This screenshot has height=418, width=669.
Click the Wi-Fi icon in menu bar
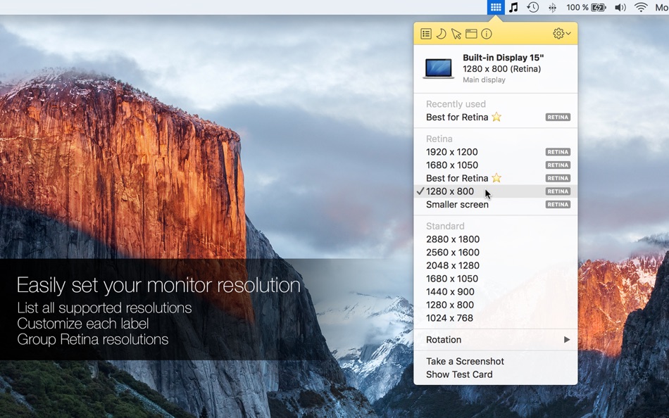coord(641,7)
